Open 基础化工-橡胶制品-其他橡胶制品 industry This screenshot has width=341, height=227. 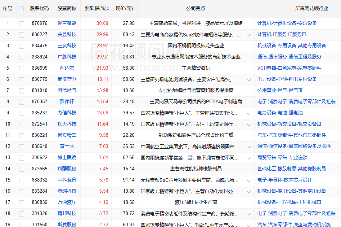click(x=292, y=169)
